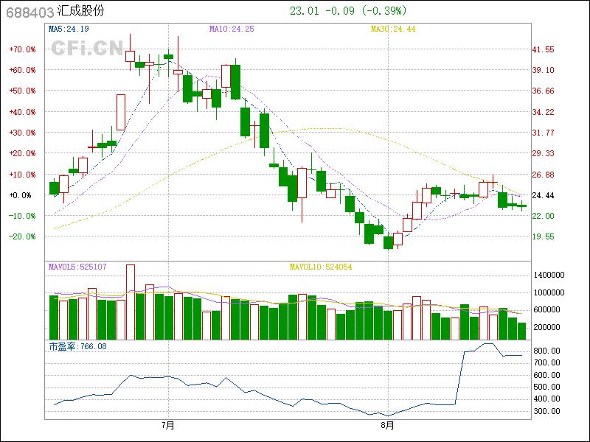Click the +70.0% axis label
This screenshot has height=442, width=590.
[x=23, y=49]
